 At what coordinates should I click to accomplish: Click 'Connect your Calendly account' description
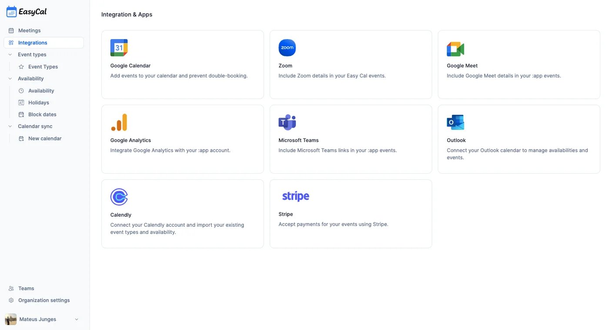pos(177,229)
